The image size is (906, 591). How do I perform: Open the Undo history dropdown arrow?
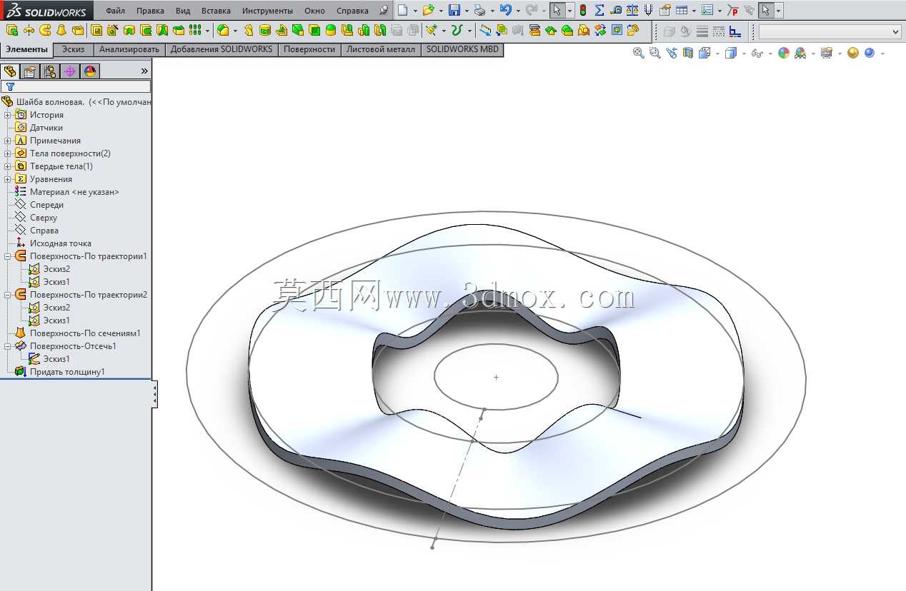(517, 11)
